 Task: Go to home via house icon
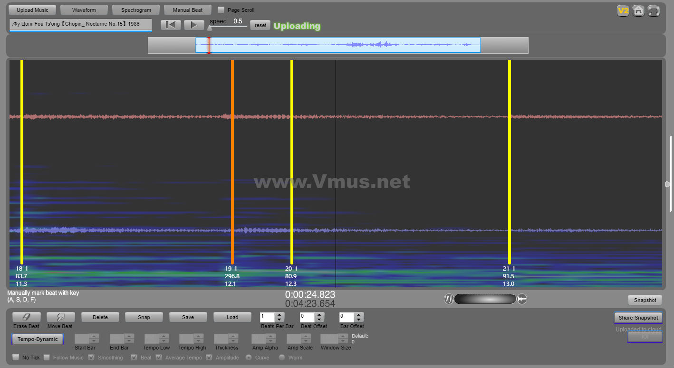(x=638, y=11)
